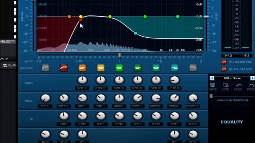Toggle the teal bell band button
This screenshot has width=255, height=143.
tap(156, 68)
